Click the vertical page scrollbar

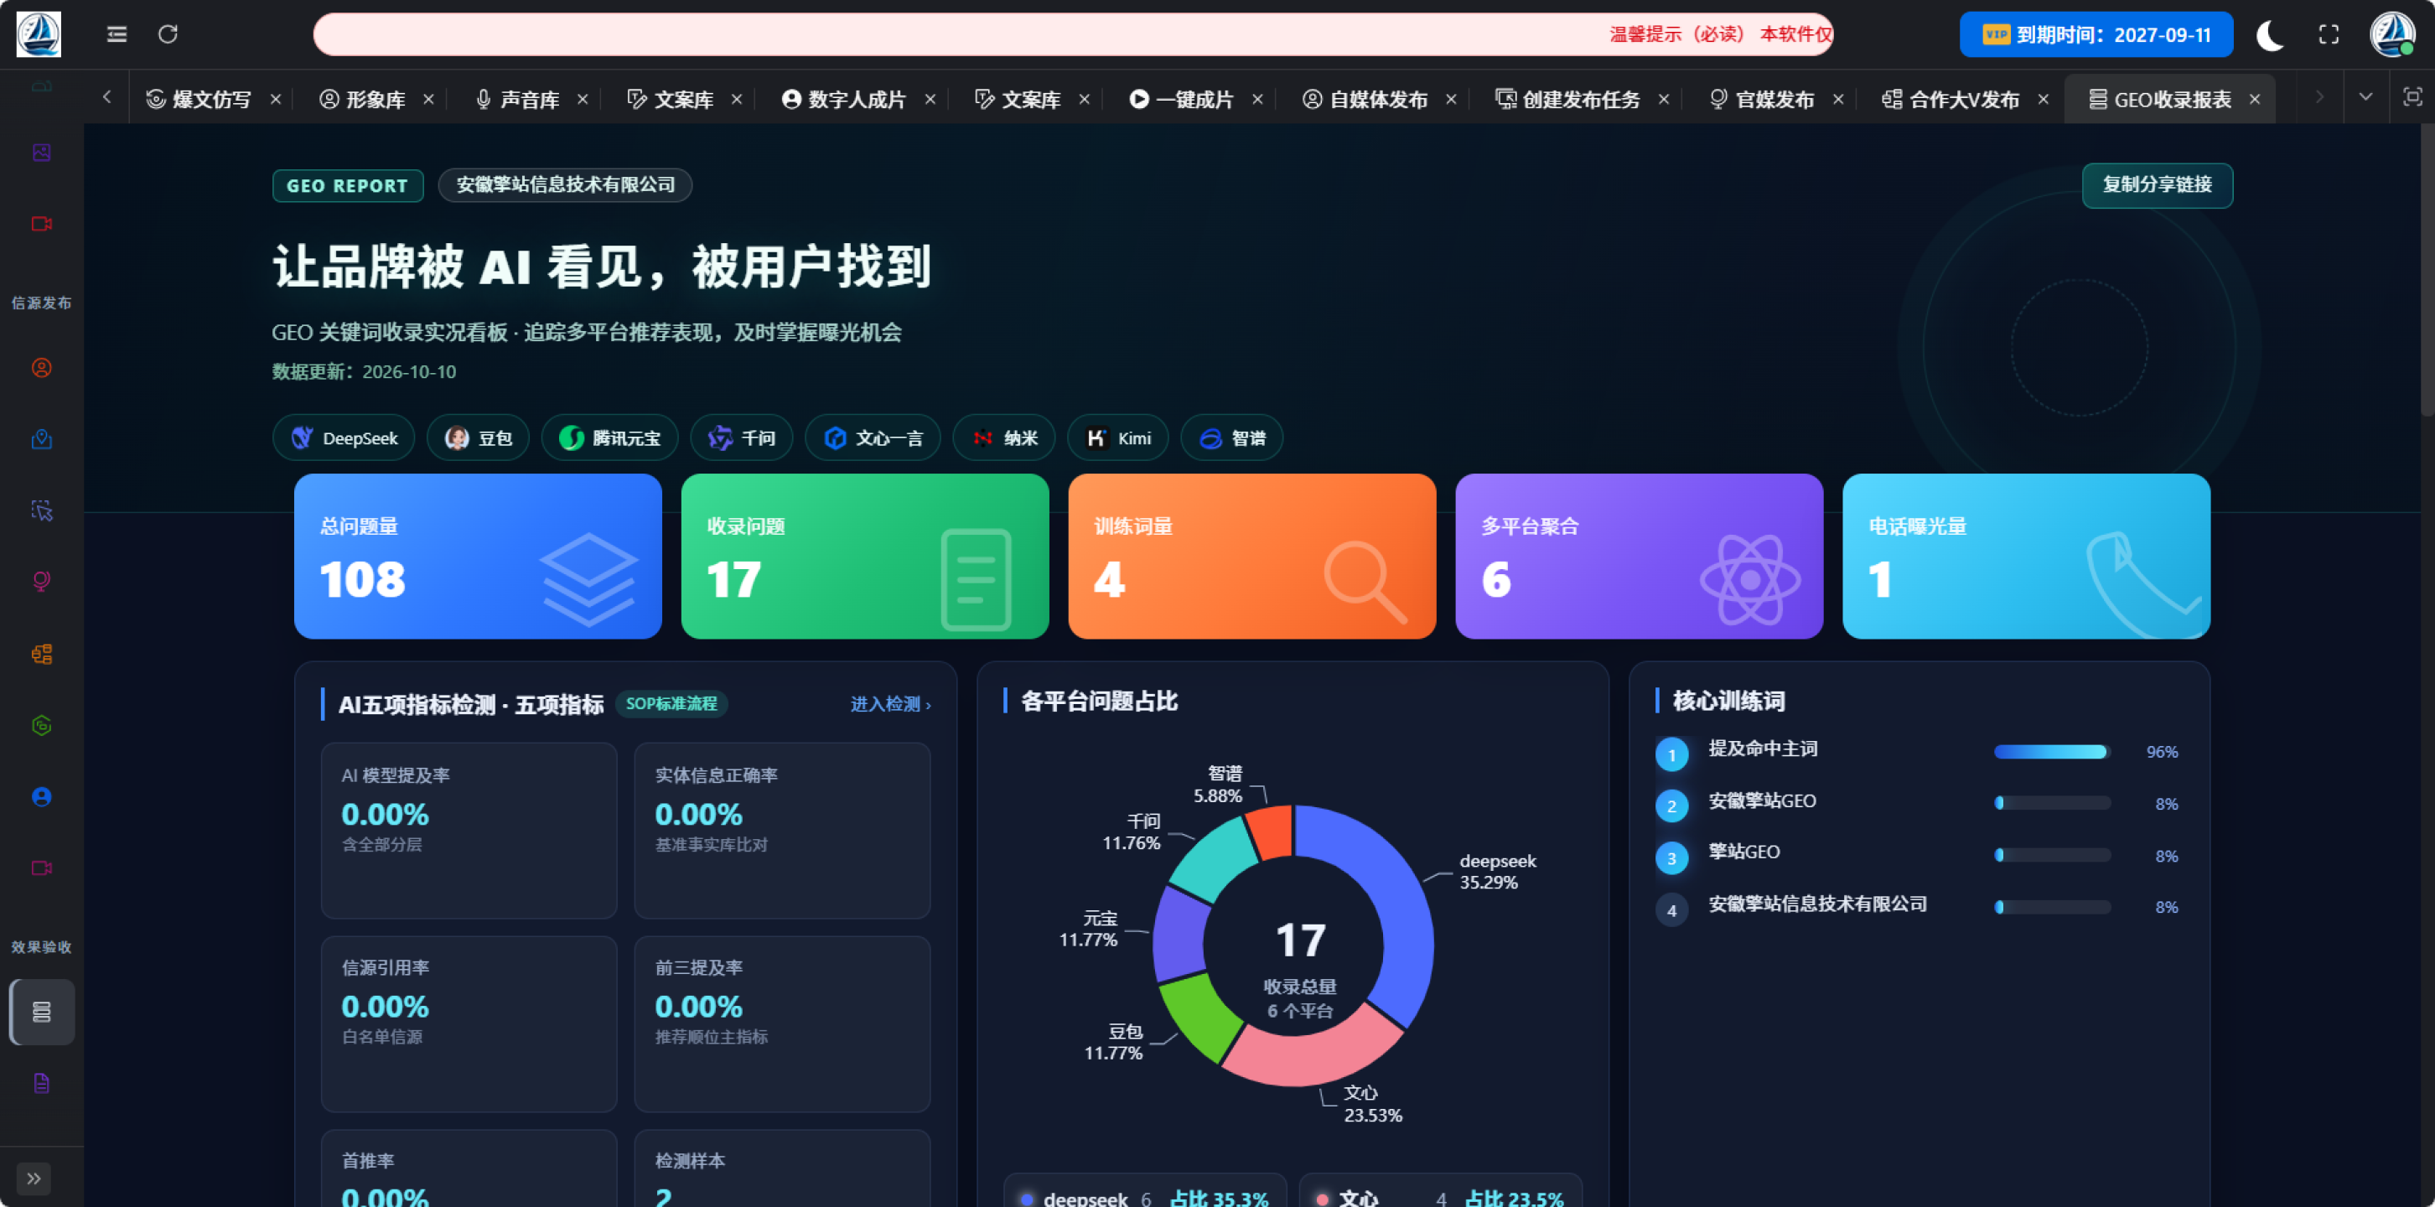point(2427,271)
